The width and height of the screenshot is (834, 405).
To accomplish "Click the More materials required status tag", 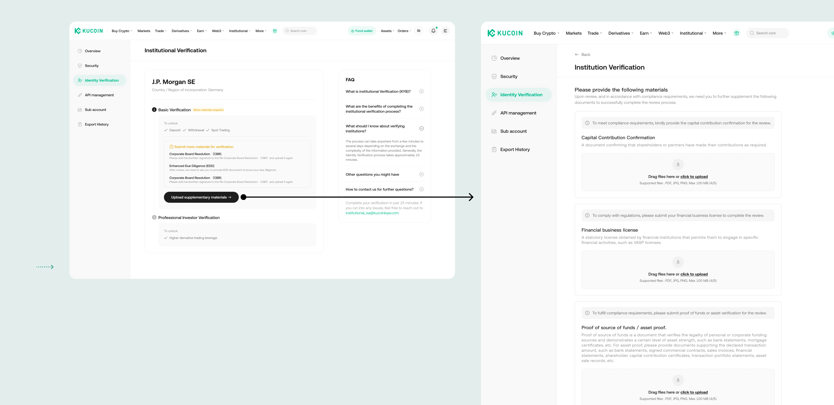I will pos(208,110).
